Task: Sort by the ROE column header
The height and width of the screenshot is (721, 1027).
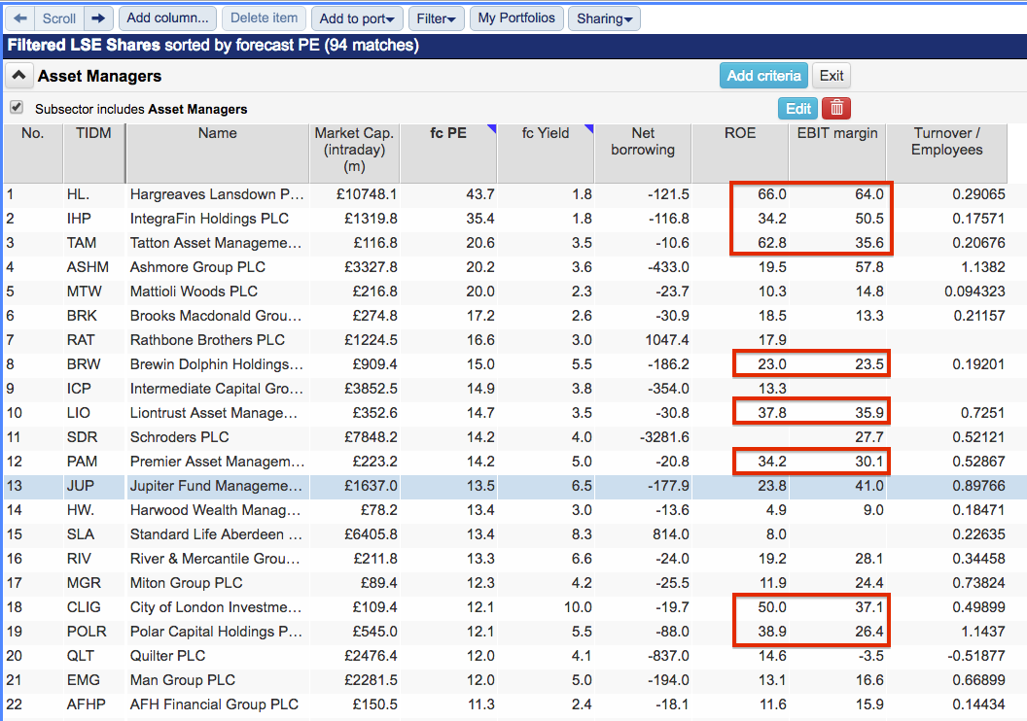Action: point(740,154)
